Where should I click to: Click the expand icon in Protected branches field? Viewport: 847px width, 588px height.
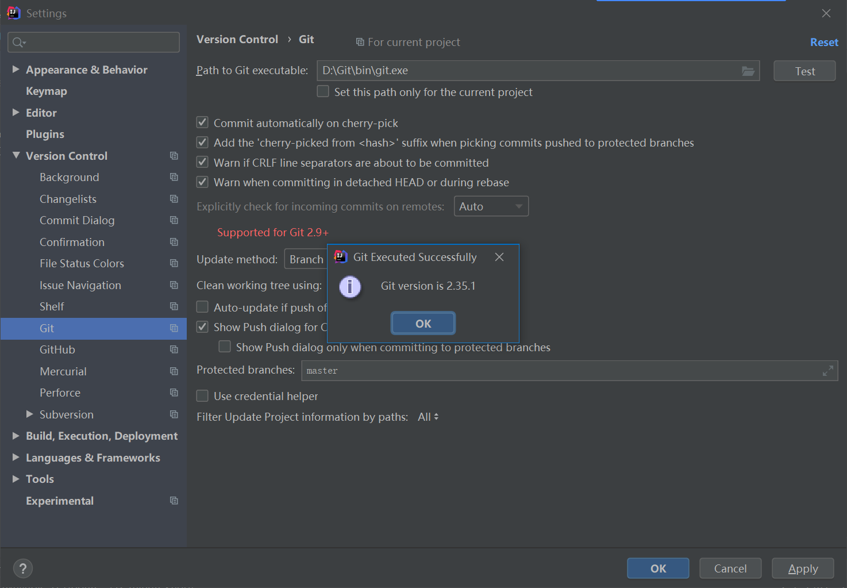[827, 371]
